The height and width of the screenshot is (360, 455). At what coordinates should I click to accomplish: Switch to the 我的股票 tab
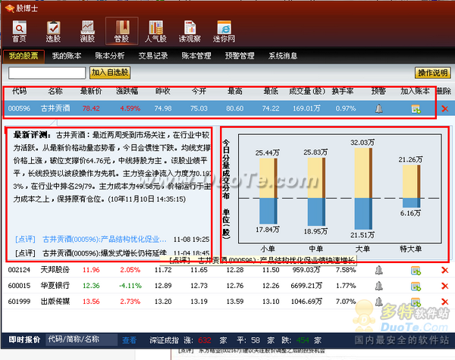point(24,56)
